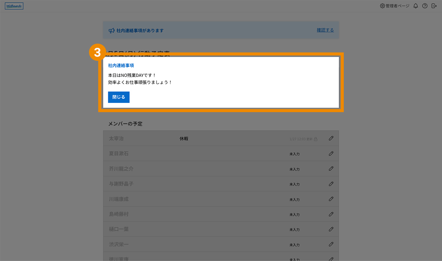The image size is (442, 261).
Task: Click 未入力 in 島崎藤村's row
Action: (295, 215)
